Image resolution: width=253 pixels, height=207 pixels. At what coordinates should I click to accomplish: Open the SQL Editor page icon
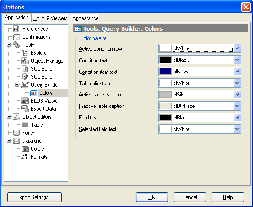[24, 69]
